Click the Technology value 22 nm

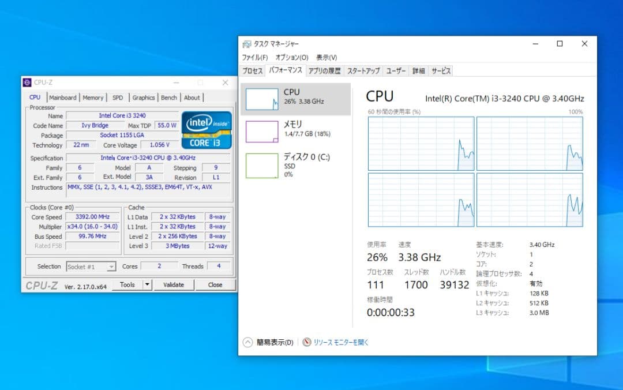[81, 145]
